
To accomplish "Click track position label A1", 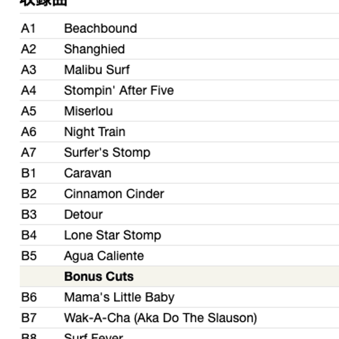I will coord(28,28).
